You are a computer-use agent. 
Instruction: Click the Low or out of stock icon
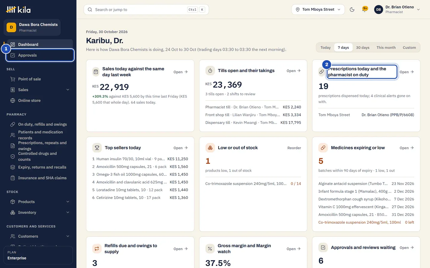(210, 148)
